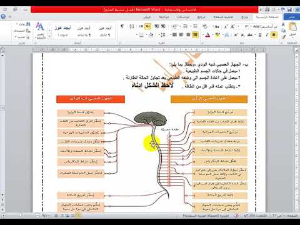Image resolution: width=300 pixels, height=225 pixels.
Task: Switch to the View (عرض) tab
Action: tap(147, 17)
